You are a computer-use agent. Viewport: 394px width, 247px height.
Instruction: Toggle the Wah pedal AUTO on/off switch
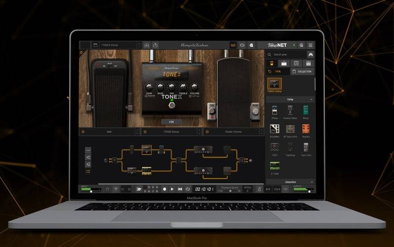(x=110, y=66)
